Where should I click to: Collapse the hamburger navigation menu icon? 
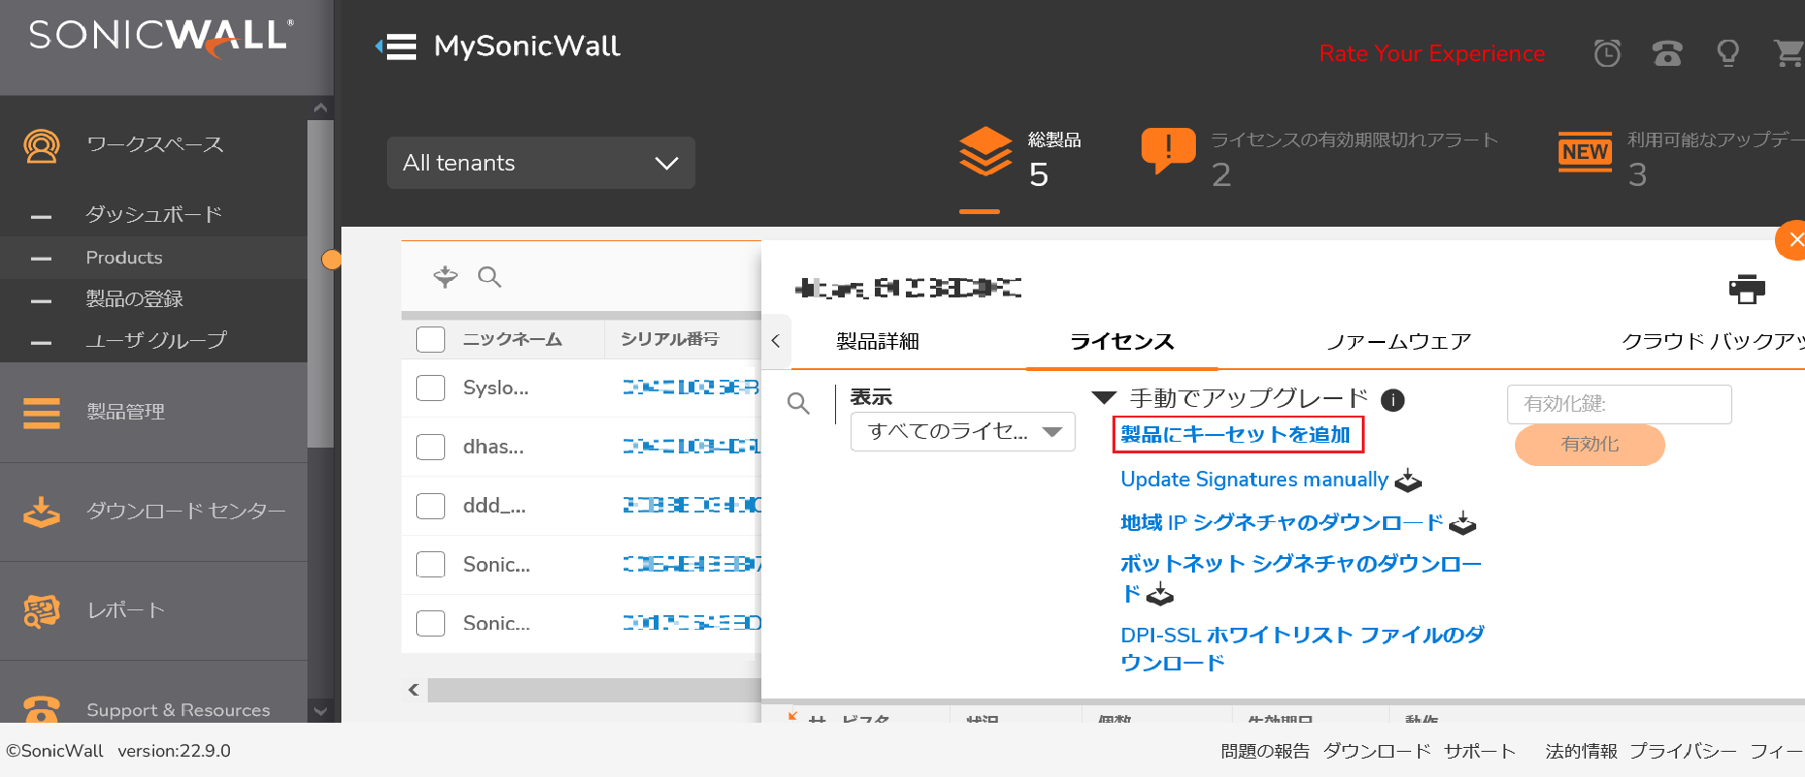tap(396, 47)
